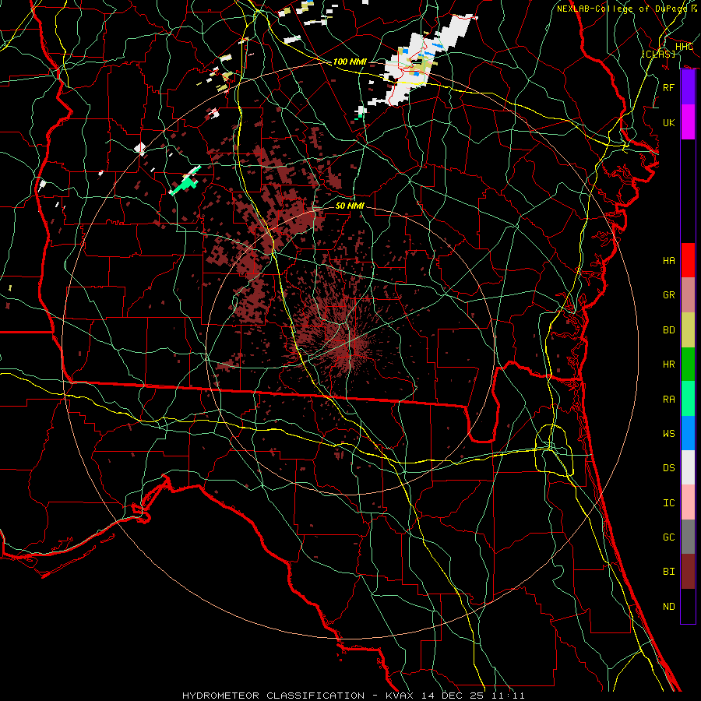This screenshot has width=701, height=701.
Task: Click the "KVAX" radar site identifier
Action: point(401,696)
